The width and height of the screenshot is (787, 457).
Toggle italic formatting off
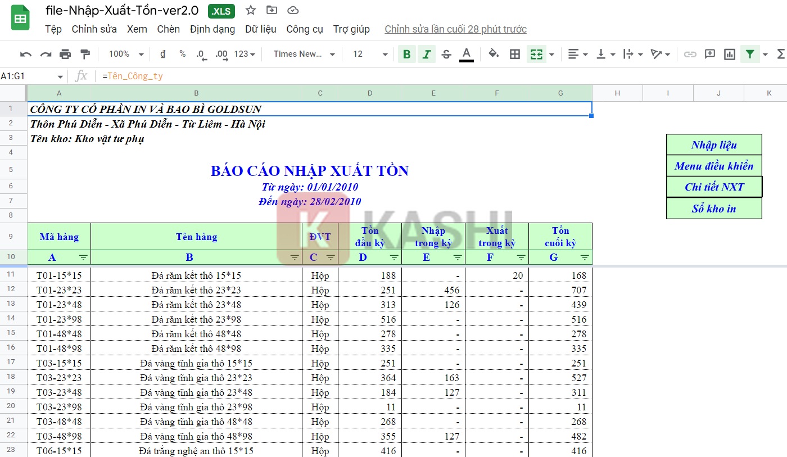(426, 54)
